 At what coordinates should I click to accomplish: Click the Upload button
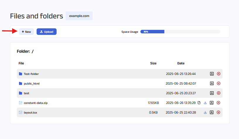click(46, 32)
